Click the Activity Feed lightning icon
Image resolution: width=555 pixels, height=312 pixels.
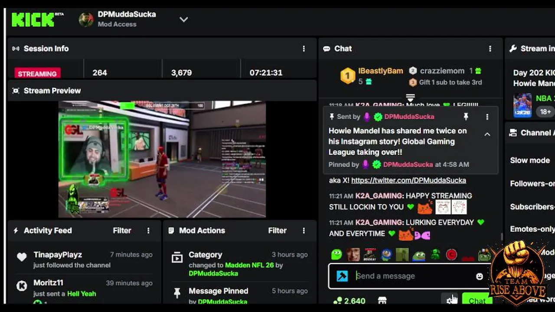16,231
